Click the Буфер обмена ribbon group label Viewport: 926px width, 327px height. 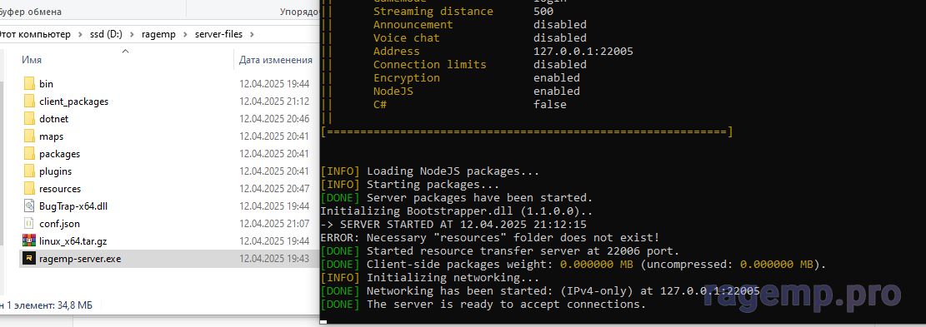pyautogui.click(x=31, y=11)
